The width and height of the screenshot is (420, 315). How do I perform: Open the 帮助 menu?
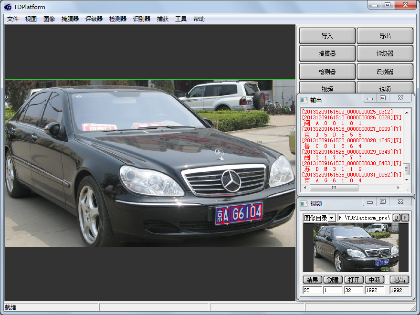(x=199, y=19)
